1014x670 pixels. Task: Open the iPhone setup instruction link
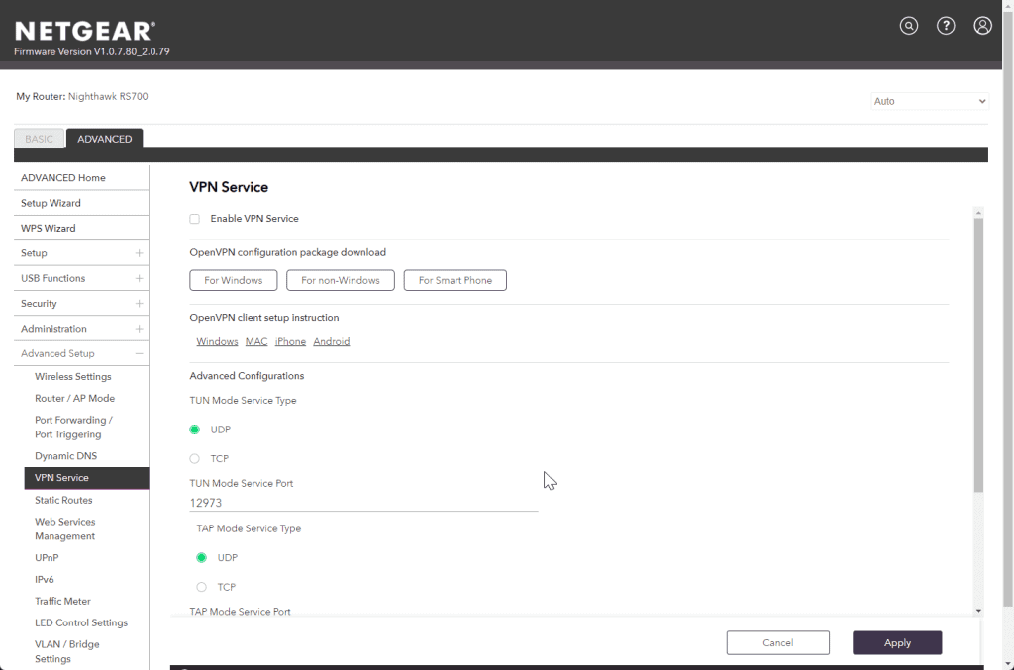(x=290, y=342)
